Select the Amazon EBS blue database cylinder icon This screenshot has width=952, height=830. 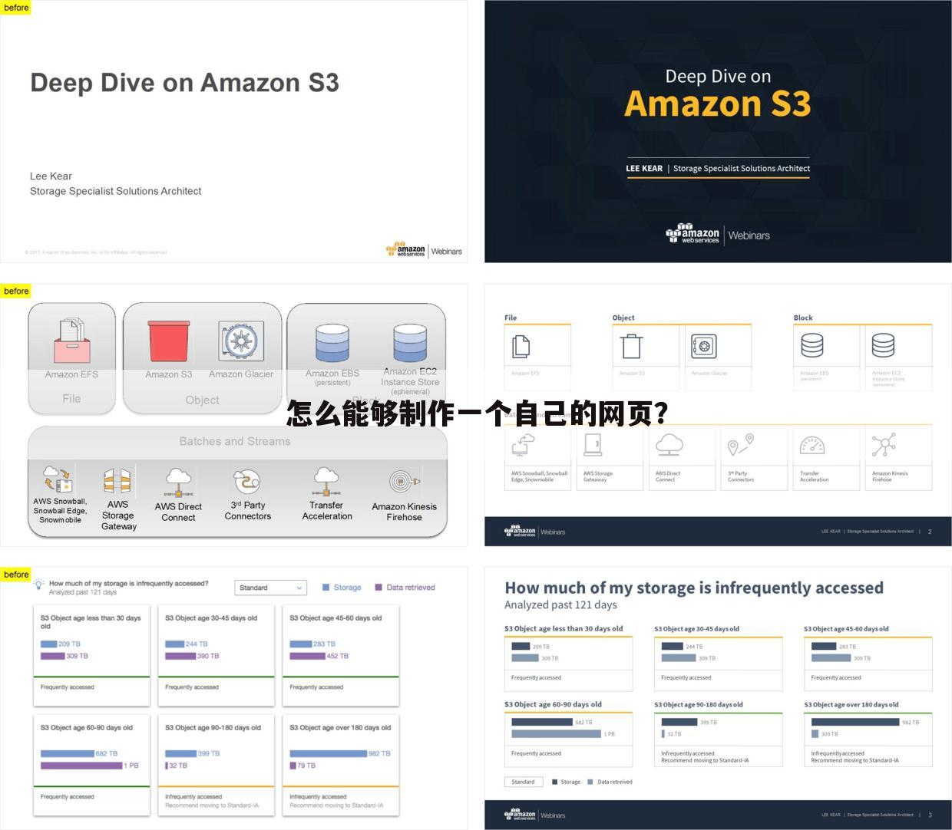[x=332, y=343]
